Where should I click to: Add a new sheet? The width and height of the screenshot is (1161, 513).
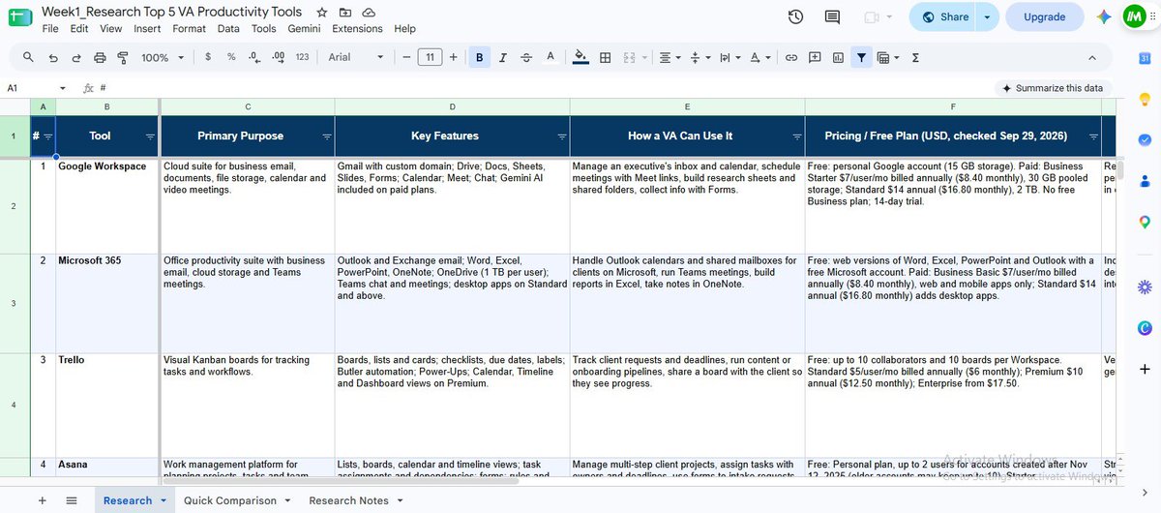click(x=42, y=500)
